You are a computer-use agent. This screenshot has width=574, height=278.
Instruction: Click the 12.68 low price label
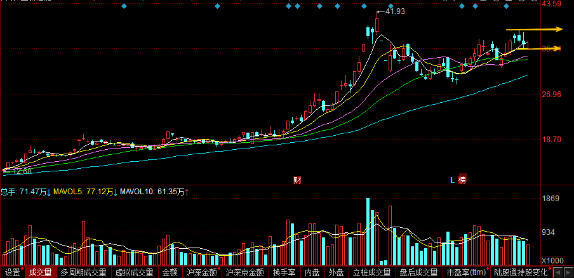click(22, 171)
